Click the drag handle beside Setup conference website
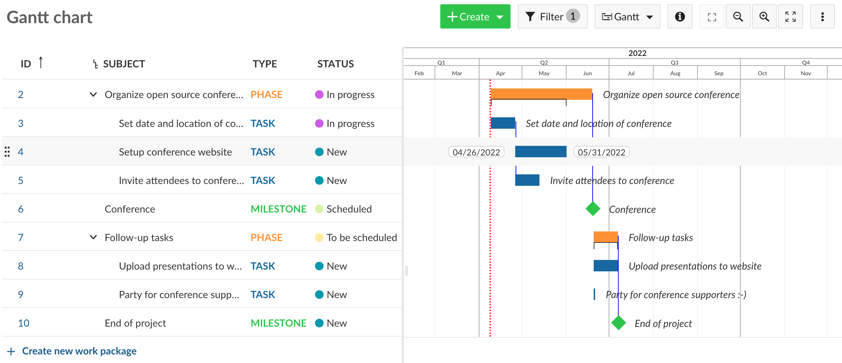Image resolution: width=842 pixels, height=363 pixels. click(7, 152)
